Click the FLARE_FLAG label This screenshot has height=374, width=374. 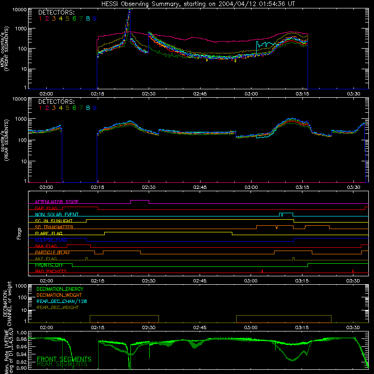49,233
